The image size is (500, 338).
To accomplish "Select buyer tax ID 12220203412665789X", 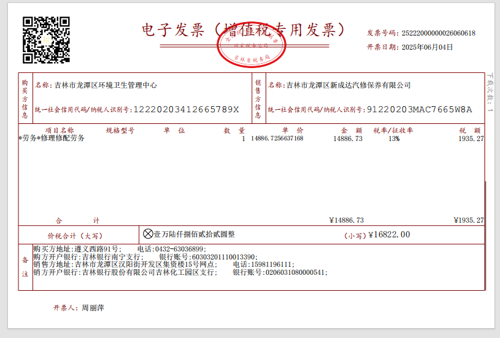I will pyautogui.click(x=186, y=109).
